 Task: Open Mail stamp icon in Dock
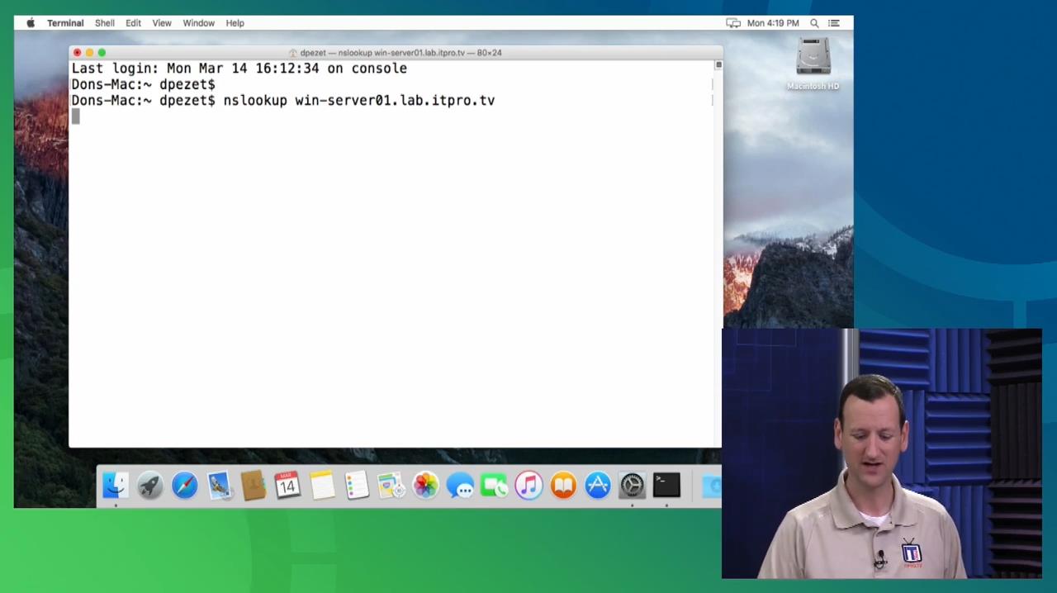(x=219, y=485)
